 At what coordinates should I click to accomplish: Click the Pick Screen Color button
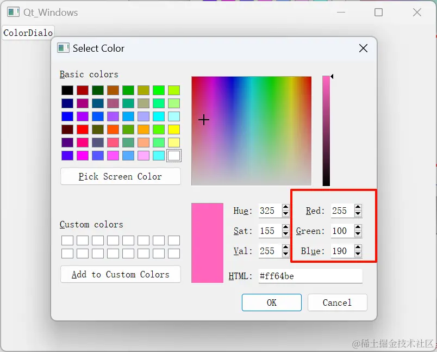tap(120, 176)
